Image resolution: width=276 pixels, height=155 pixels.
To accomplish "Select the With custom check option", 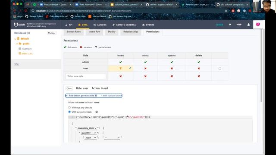I will point(69,112).
